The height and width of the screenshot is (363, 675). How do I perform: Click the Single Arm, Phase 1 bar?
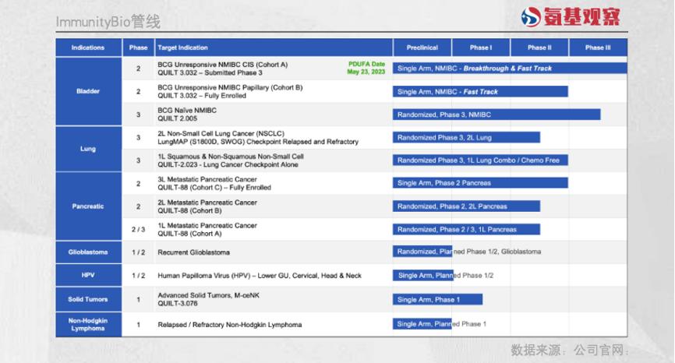(437, 299)
